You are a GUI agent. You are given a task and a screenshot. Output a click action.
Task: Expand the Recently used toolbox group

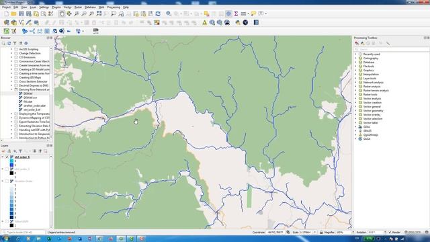[356, 54]
